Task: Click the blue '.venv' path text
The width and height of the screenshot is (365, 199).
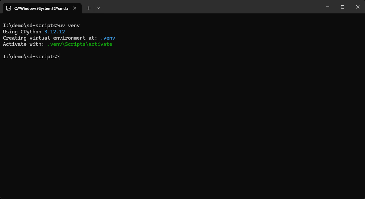Action: [x=108, y=38]
